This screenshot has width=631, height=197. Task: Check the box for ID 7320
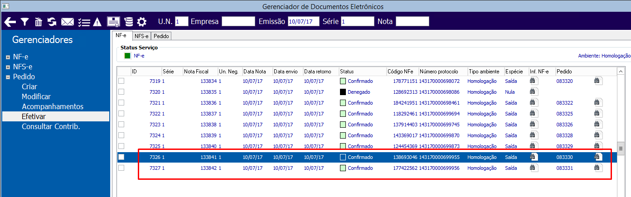[121, 92]
